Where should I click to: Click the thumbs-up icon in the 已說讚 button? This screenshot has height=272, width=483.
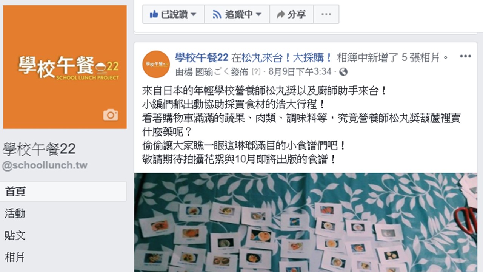click(154, 14)
